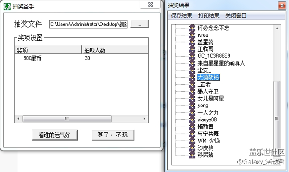This screenshot has width=289, height=172.
Task: Select winner 愚人守卫 in results
Action: point(208,91)
